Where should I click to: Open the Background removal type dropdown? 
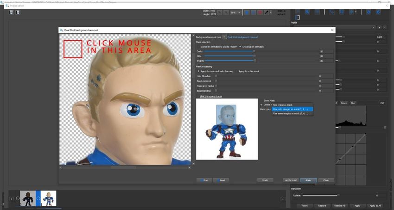coord(224,37)
